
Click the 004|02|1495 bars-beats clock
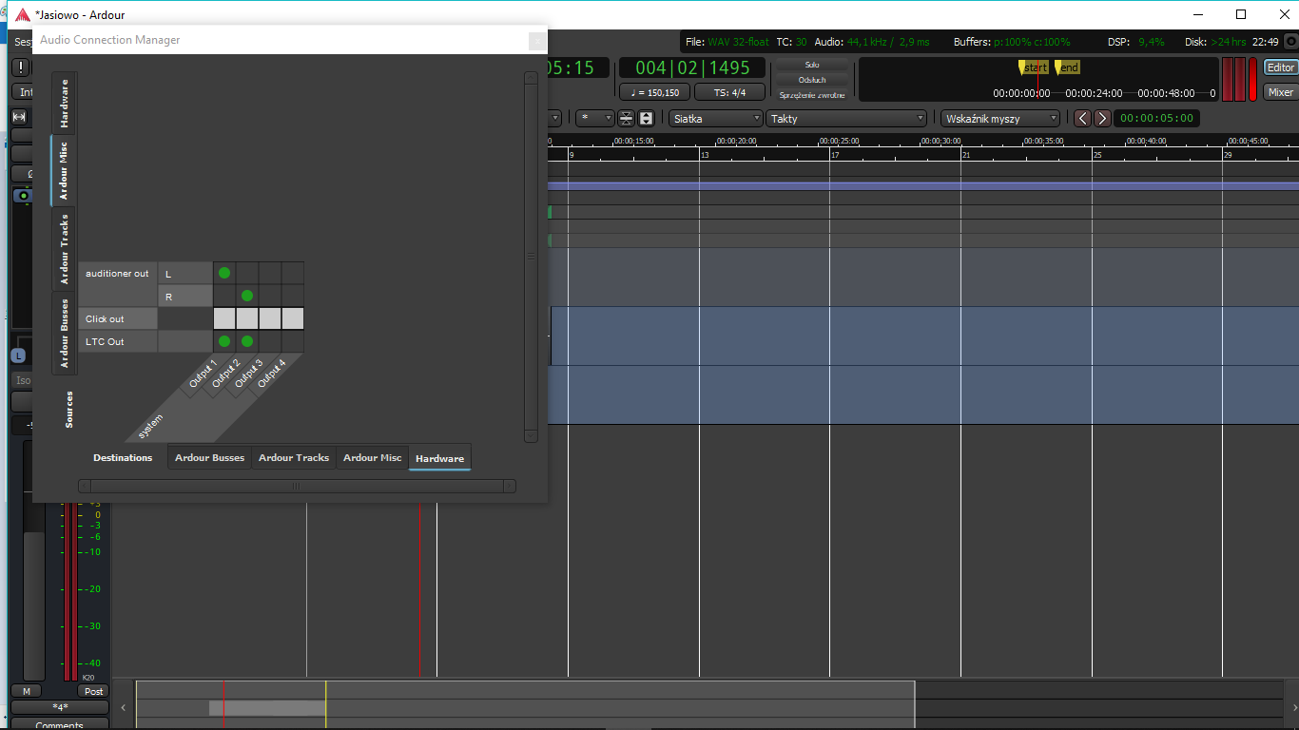click(692, 67)
